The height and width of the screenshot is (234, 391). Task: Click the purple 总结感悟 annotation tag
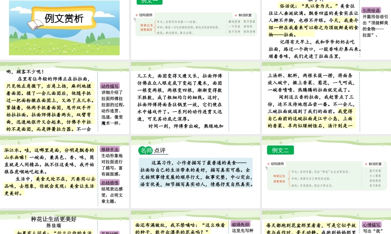tap(110, 183)
